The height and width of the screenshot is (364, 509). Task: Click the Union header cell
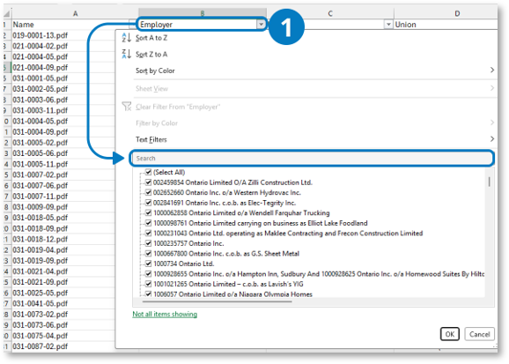coord(446,25)
